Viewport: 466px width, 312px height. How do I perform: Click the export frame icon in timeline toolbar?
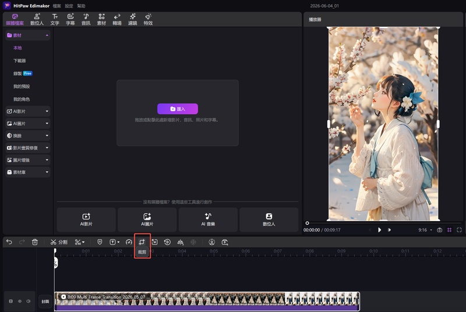click(225, 242)
